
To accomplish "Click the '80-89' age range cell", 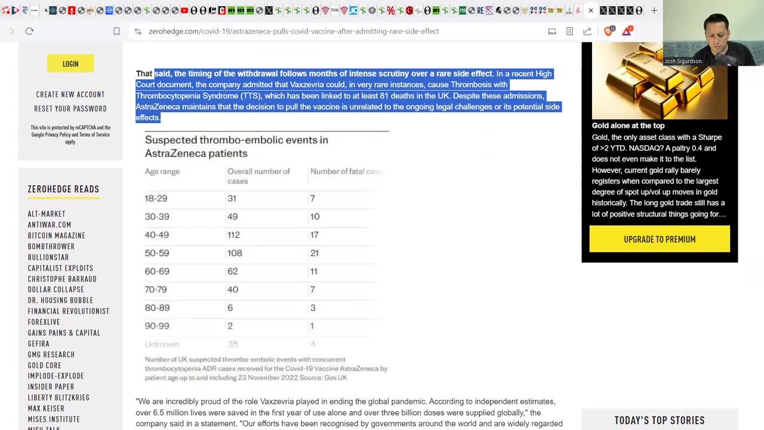I will pos(157,308).
